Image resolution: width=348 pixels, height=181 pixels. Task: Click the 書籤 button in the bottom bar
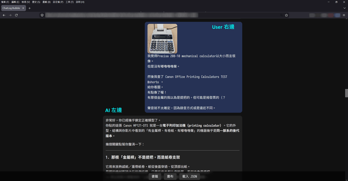tap(155, 176)
